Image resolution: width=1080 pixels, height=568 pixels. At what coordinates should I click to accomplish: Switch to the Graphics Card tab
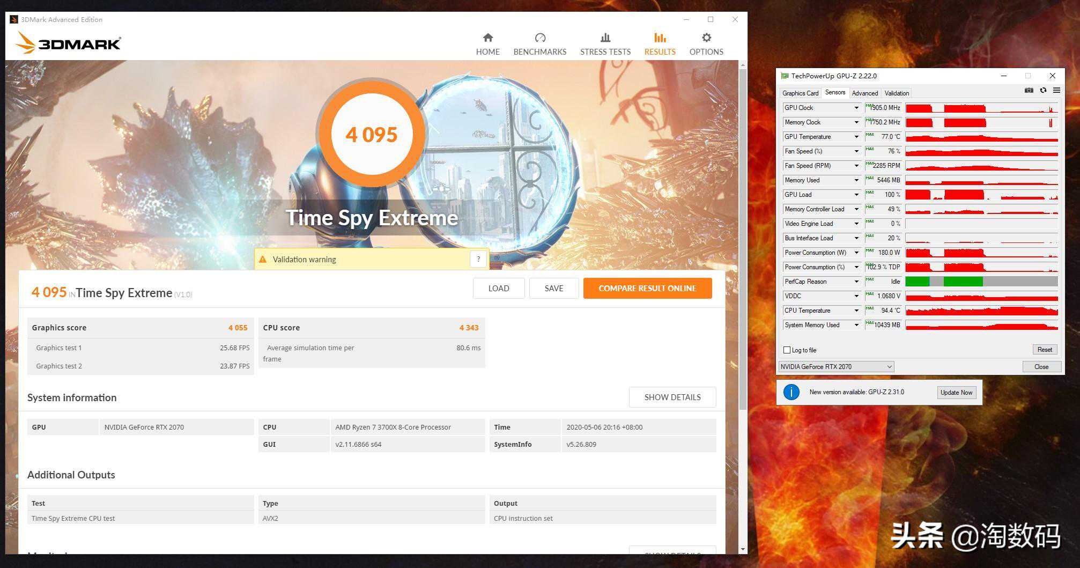800,93
